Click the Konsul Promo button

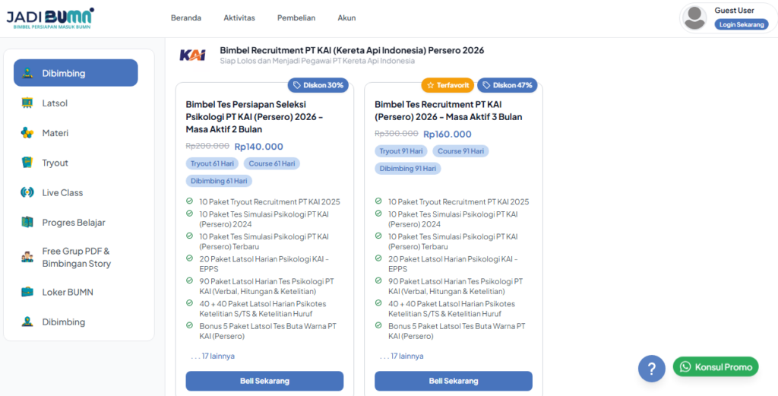(x=716, y=367)
